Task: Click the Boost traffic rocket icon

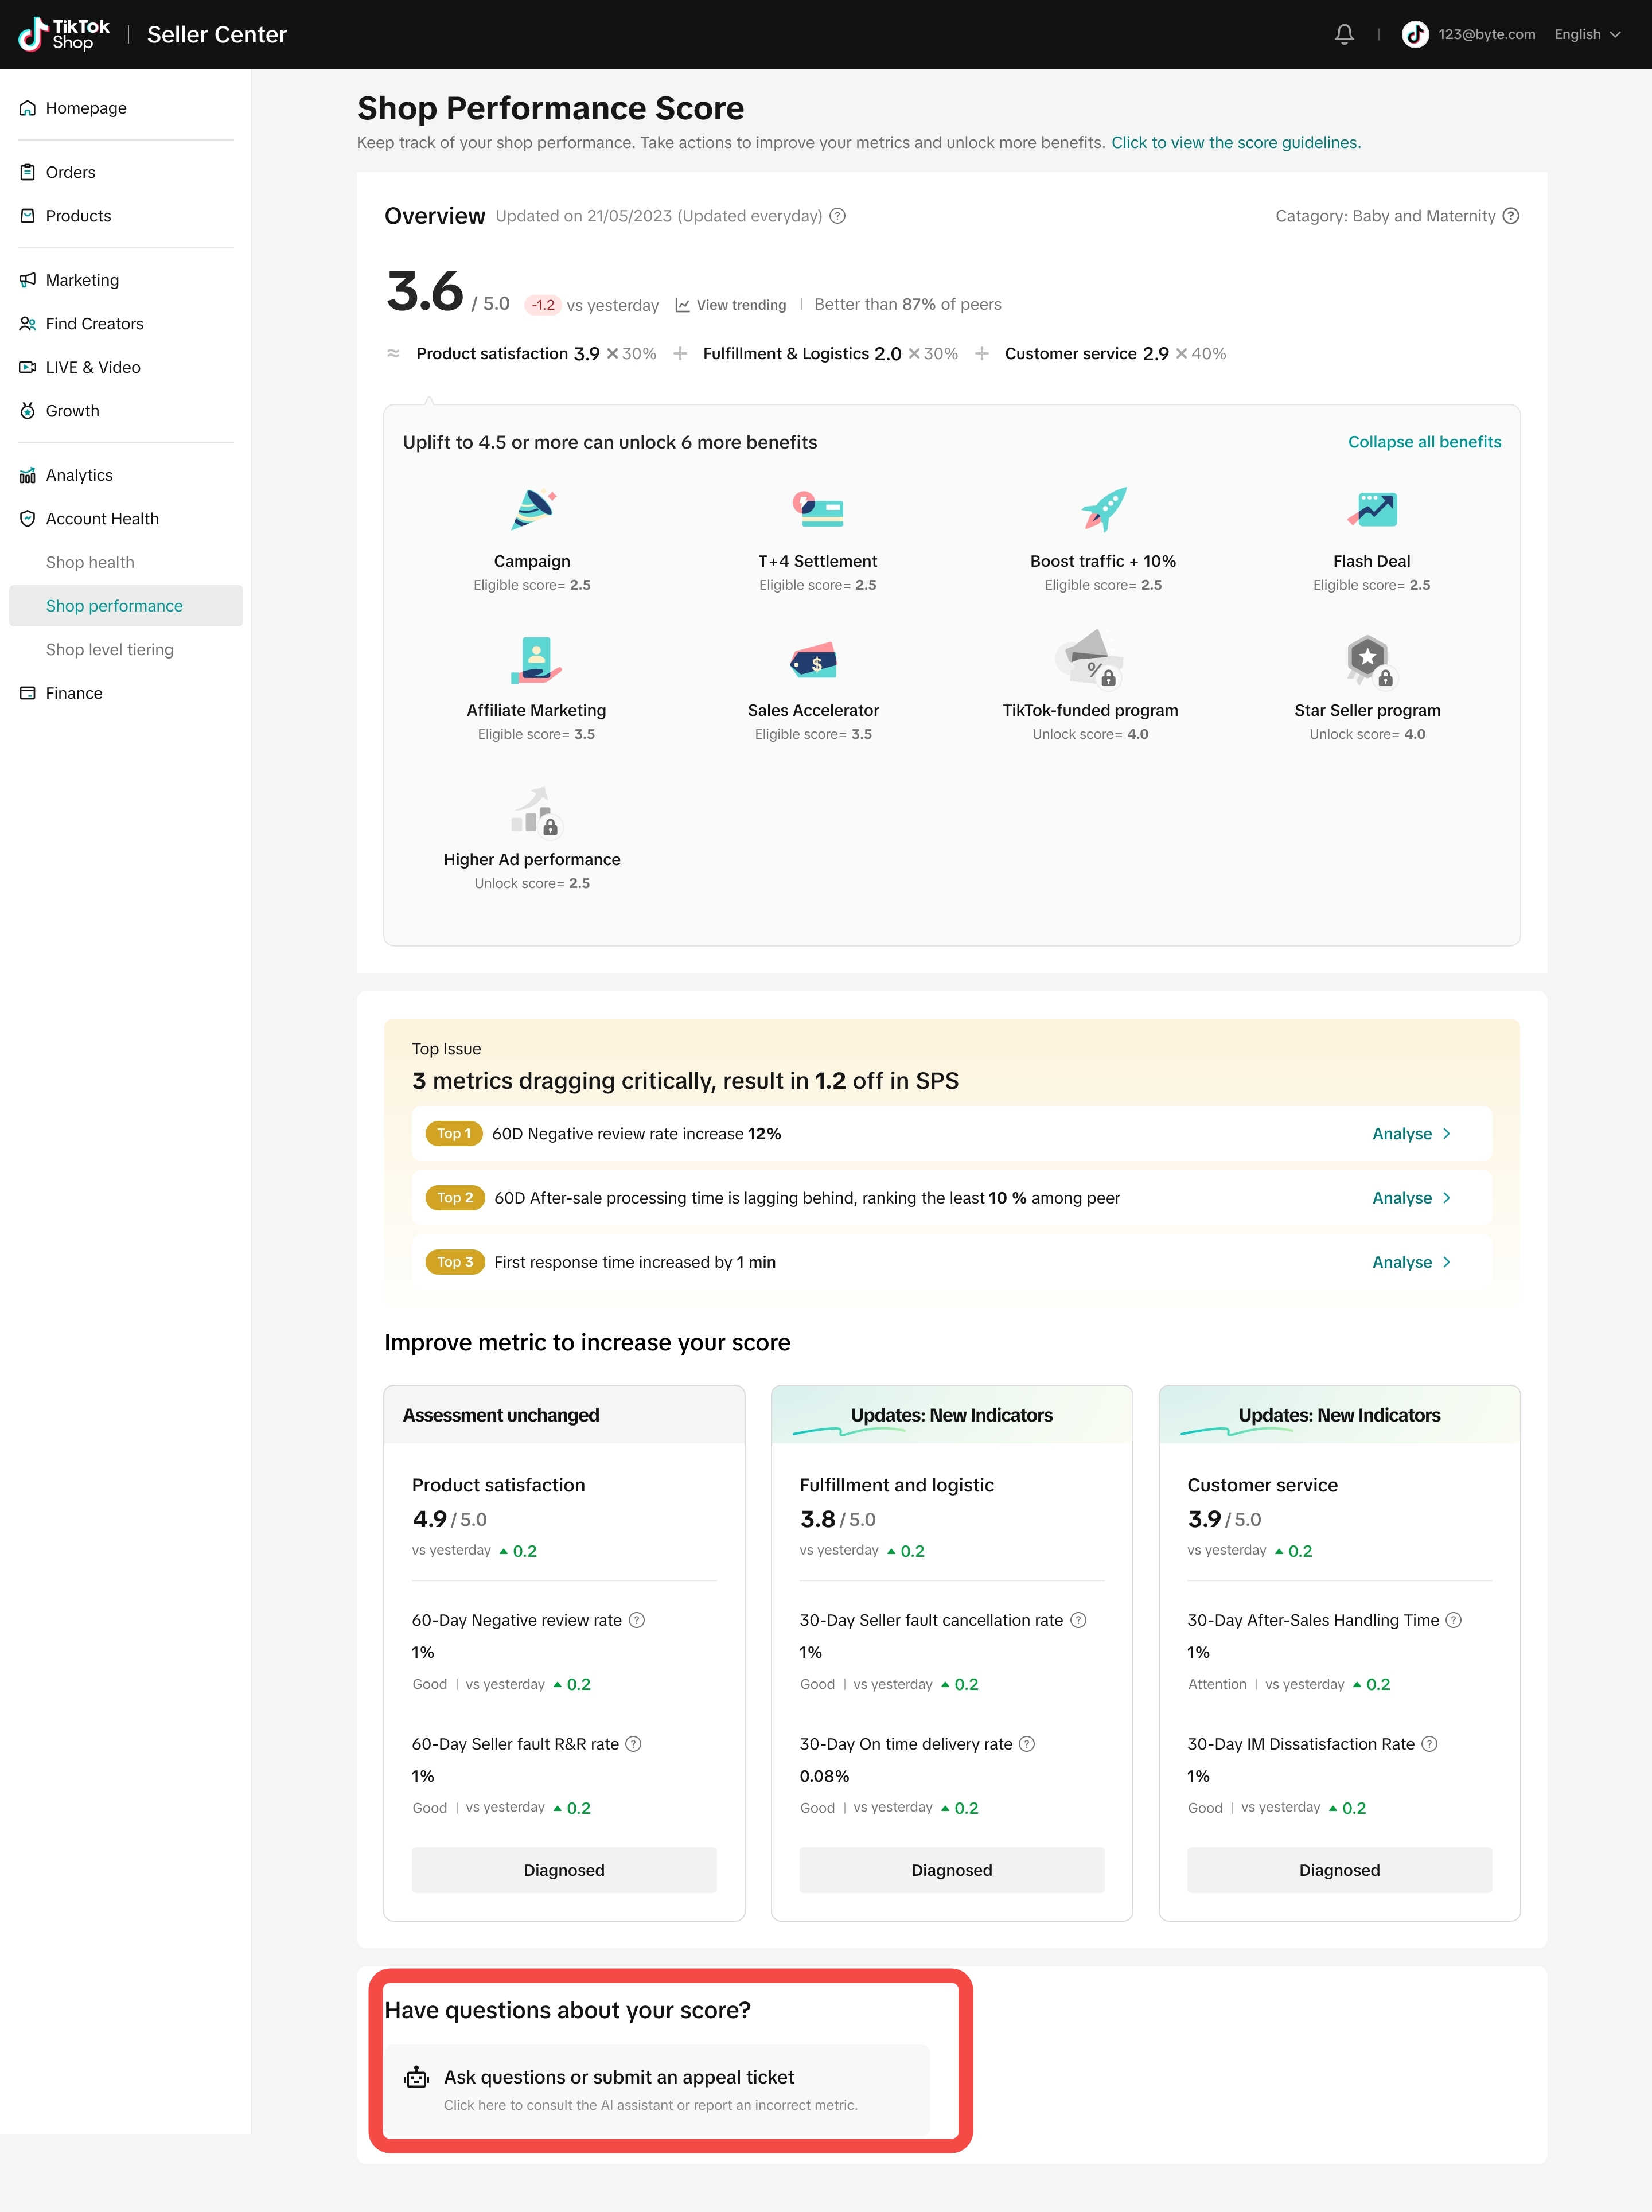Action: (1103, 509)
